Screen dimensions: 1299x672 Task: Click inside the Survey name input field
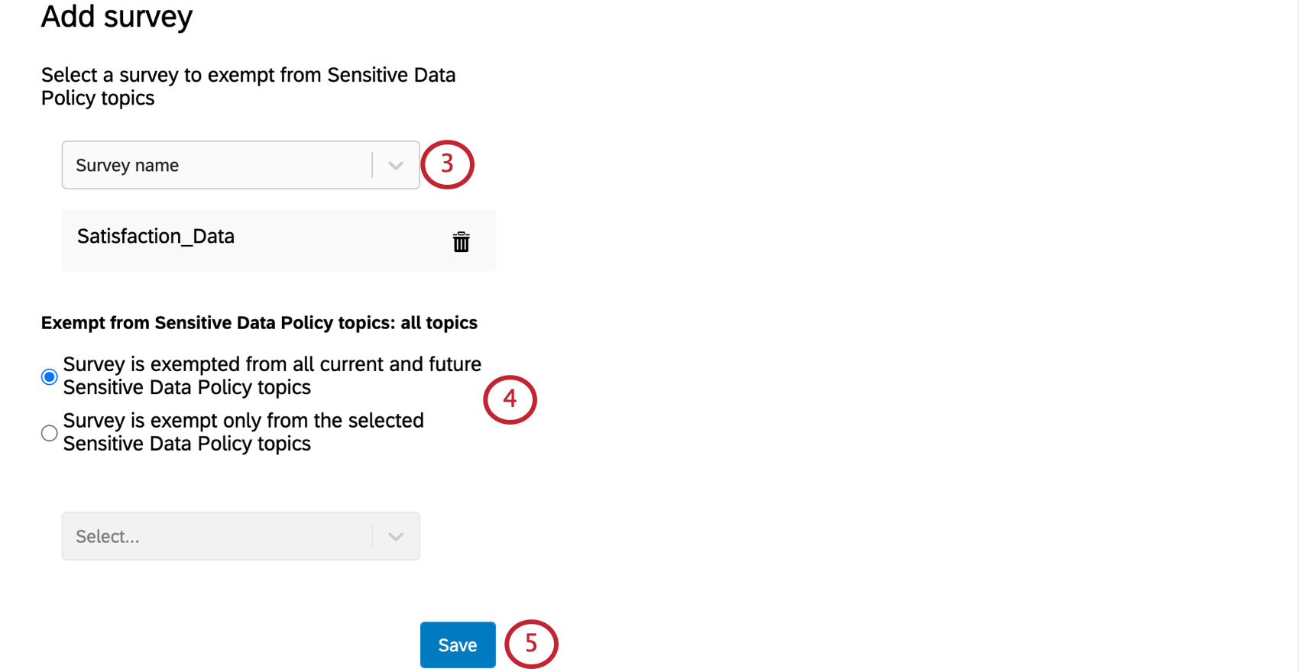click(x=214, y=165)
